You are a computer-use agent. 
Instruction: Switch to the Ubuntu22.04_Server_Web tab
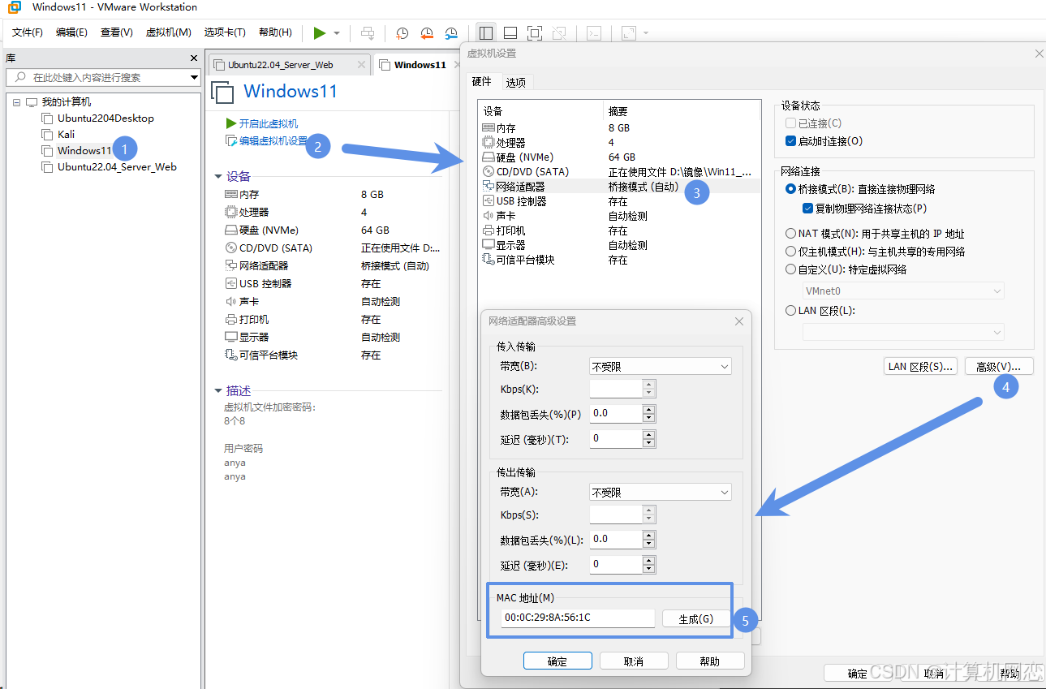tap(280, 65)
